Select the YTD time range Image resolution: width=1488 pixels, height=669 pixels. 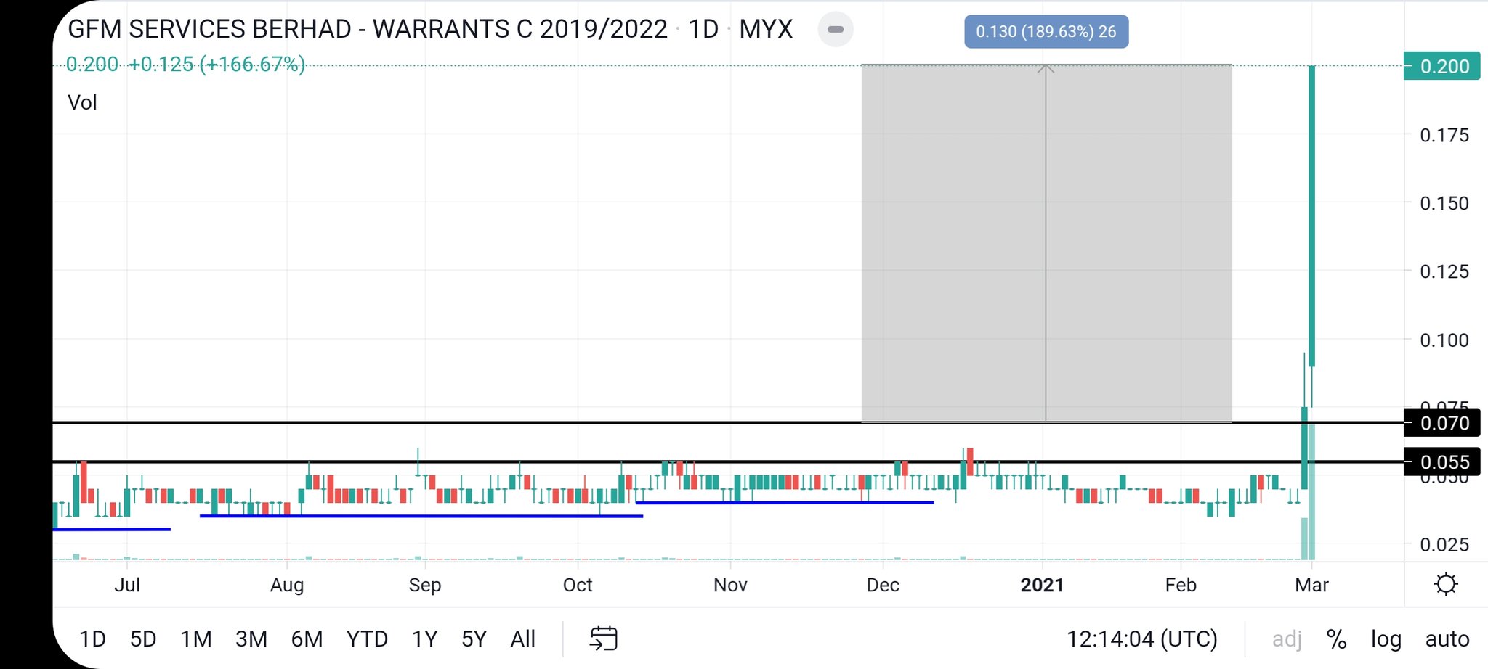367,639
